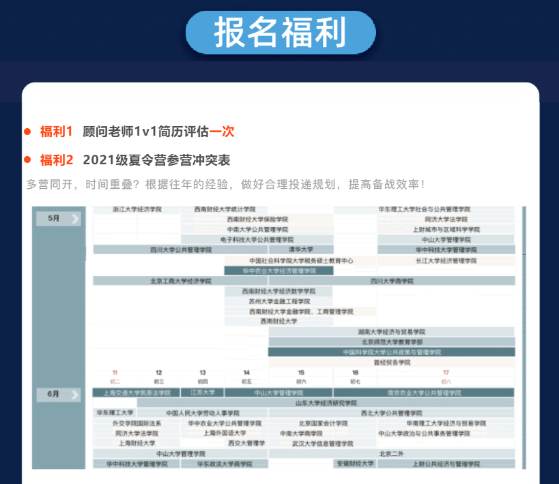Click the 6月 month arrow icon
Viewport: 559px width, 484px height.
74,394
